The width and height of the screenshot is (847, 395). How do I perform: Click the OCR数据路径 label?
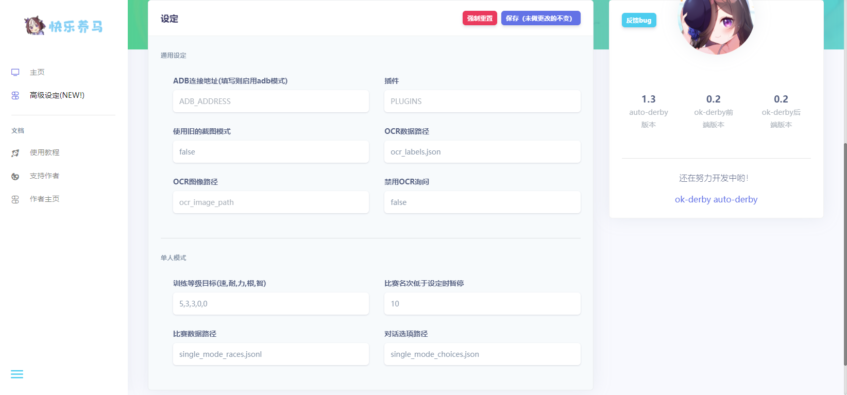pos(407,131)
